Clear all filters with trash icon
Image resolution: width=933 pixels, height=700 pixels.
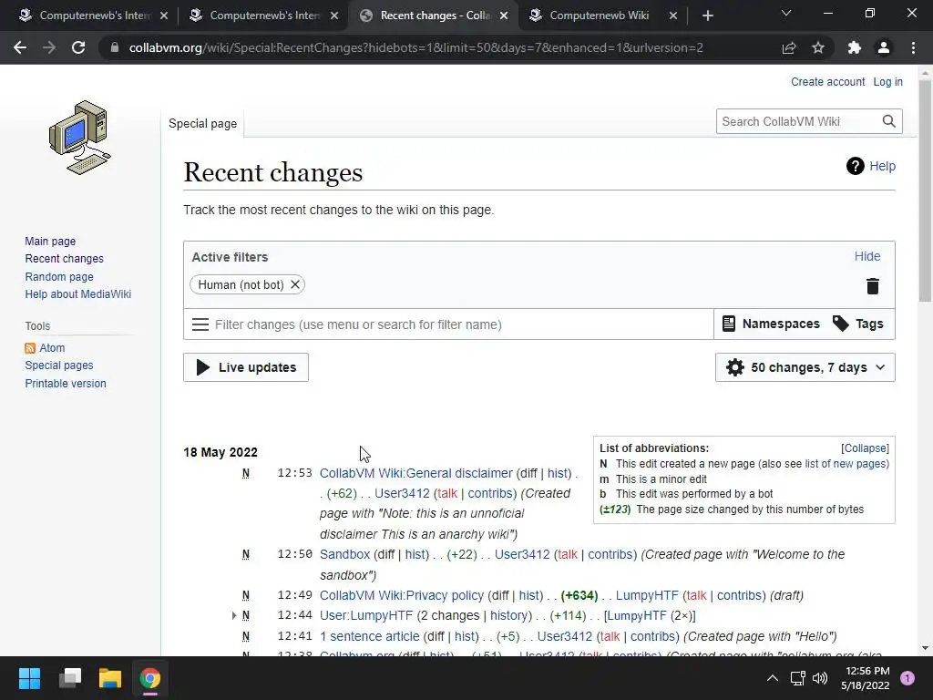point(872,286)
